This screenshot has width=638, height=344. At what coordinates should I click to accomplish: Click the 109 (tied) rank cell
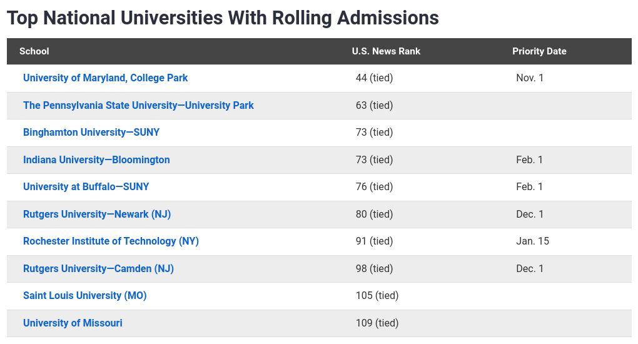tap(377, 323)
